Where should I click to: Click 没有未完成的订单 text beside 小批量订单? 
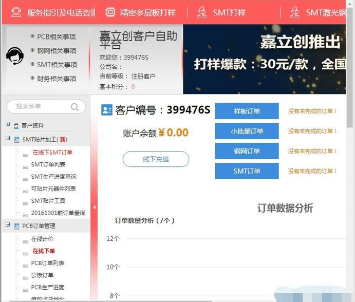pos(313,131)
